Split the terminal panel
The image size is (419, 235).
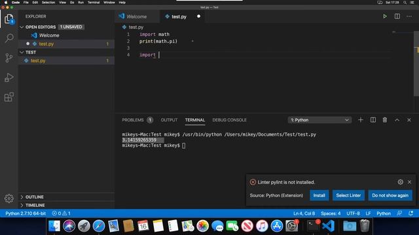(373, 120)
